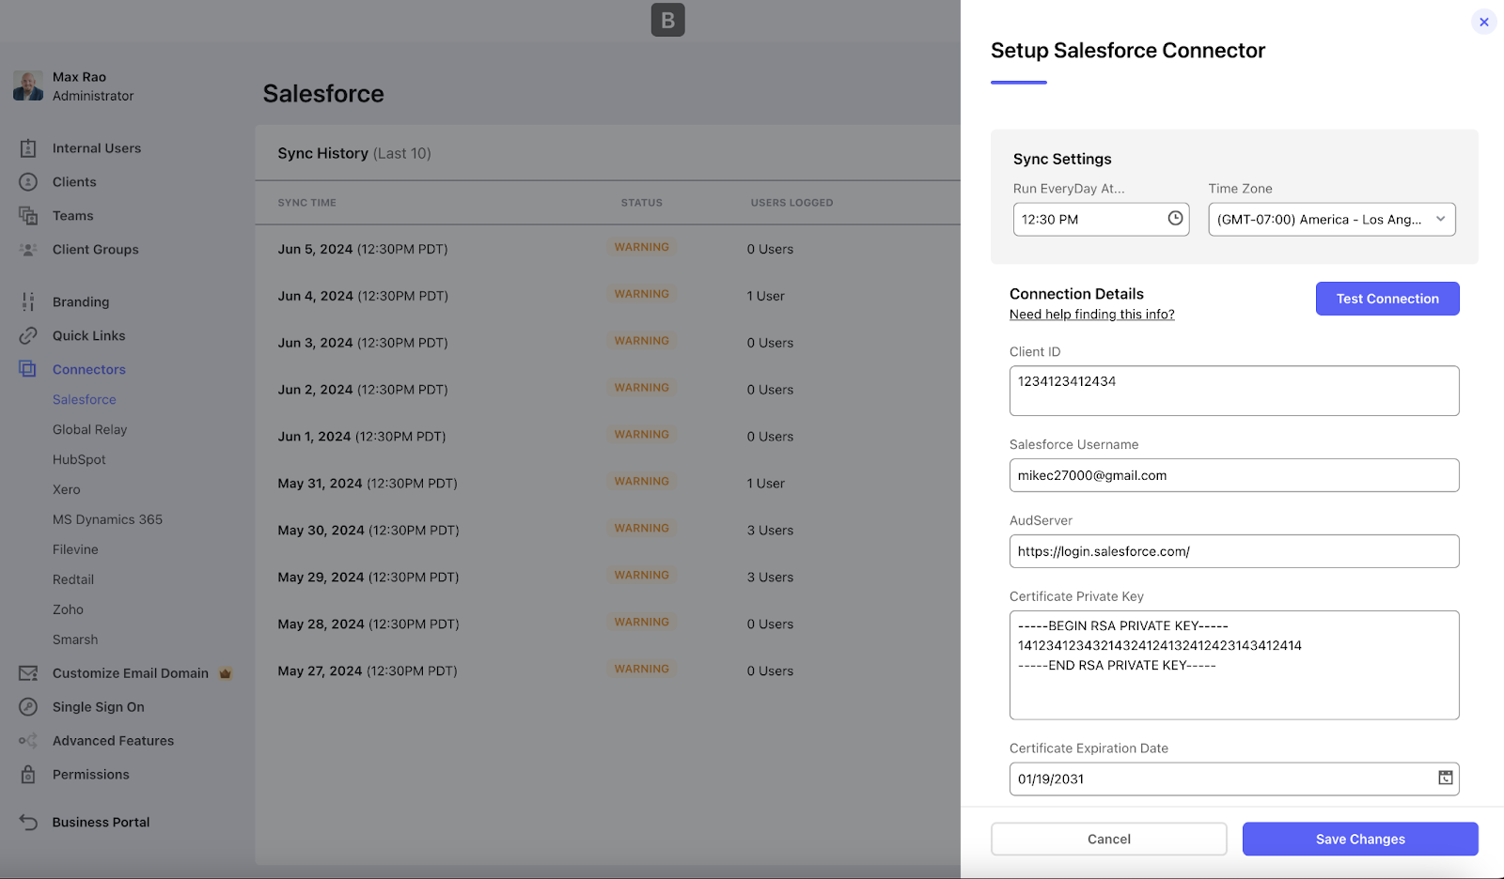Click the Advanced Features icon
This screenshot has height=879, width=1504.
click(x=28, y=741)
